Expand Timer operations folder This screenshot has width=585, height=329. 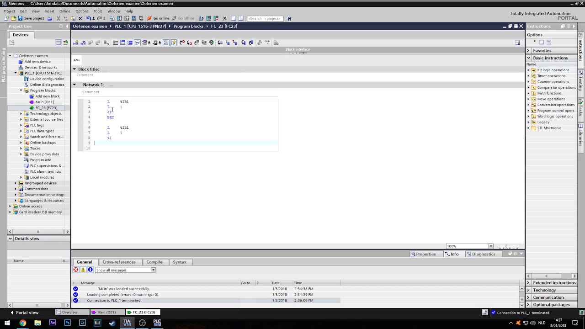coord(529,76)
